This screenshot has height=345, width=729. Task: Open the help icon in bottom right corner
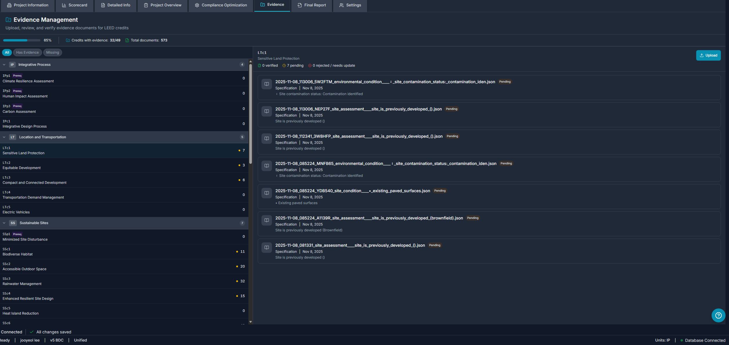718,315
